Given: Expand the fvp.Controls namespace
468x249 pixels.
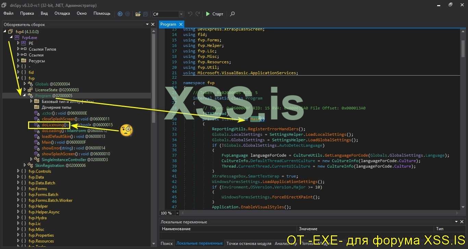Looking at the screenshot, I should 18,171.
